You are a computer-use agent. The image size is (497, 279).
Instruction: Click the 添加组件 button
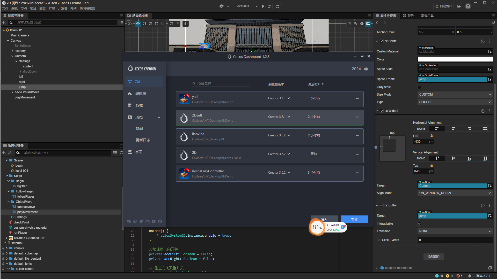pyautogui.click(x=434, y=257)
